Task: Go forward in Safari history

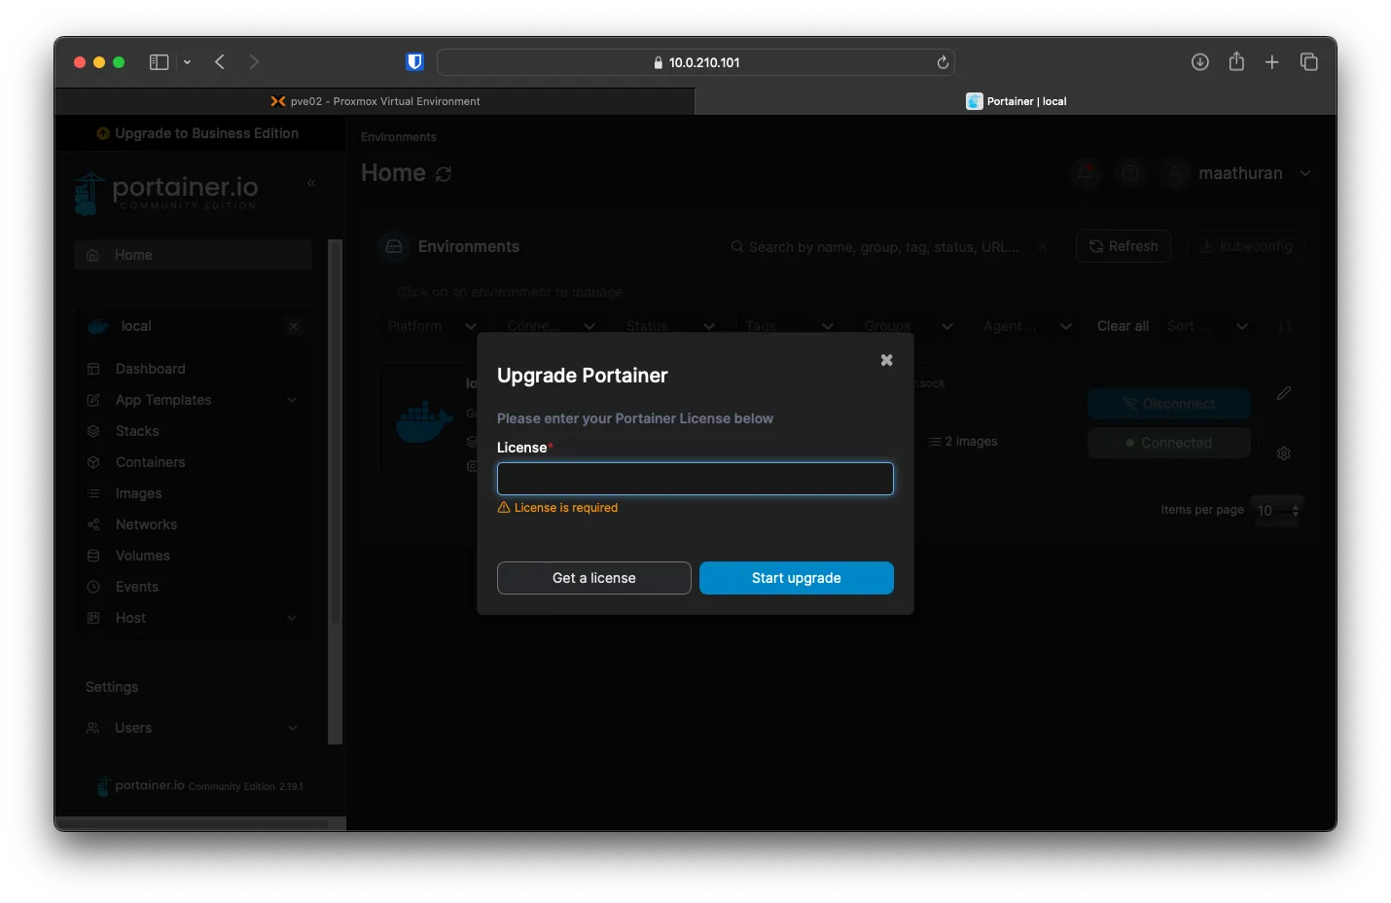Action: (x=254, y=62)
